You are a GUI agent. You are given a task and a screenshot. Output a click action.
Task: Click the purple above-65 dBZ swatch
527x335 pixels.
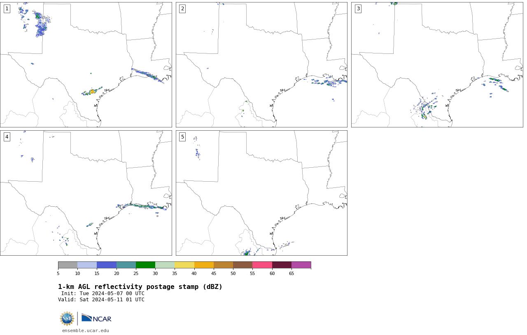[301, 265]
